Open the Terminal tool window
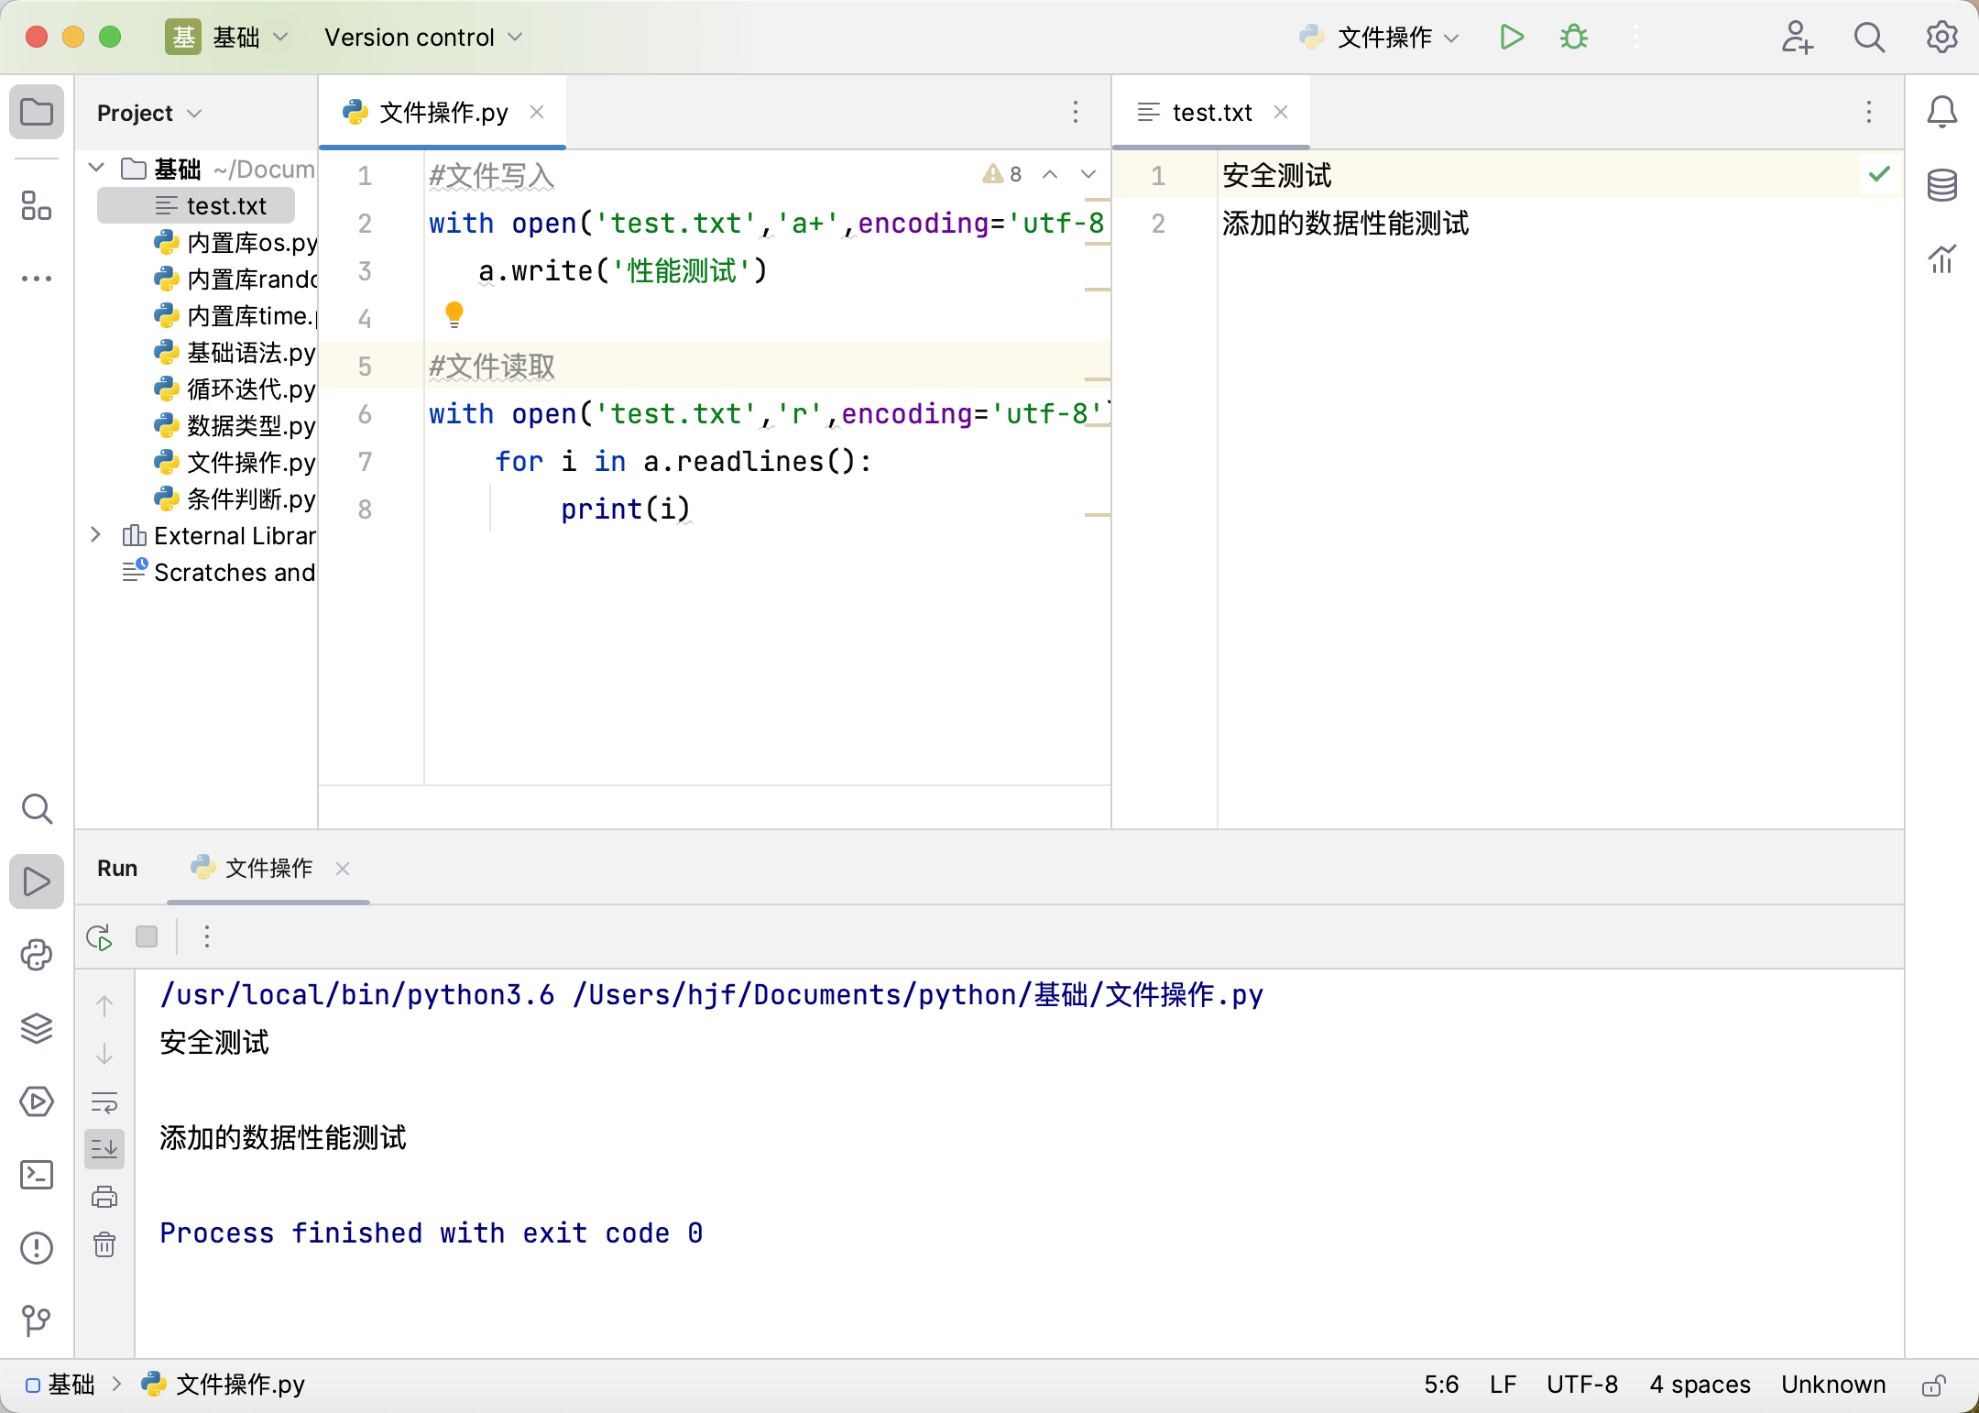Screen dimensions: 1979x1413 pos(37,1175)
